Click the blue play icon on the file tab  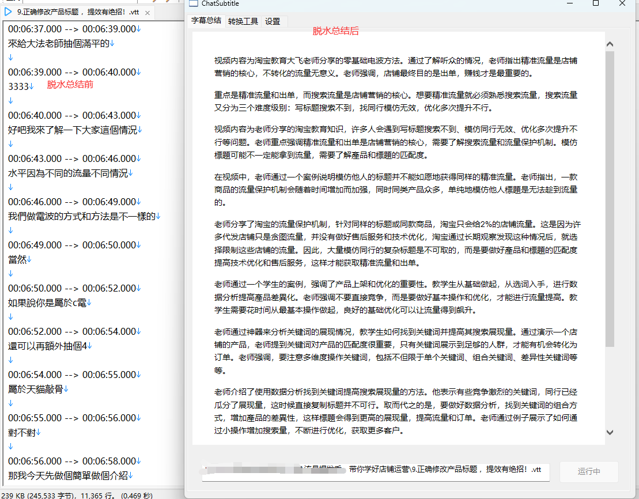coord(7,12)
